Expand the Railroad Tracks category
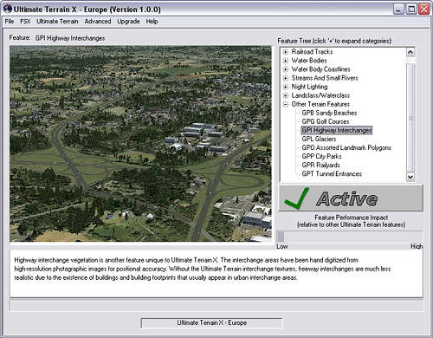The image size is (433, 338). (x=286, y=52)
